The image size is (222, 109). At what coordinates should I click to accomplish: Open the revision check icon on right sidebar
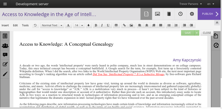coord(216,45)
